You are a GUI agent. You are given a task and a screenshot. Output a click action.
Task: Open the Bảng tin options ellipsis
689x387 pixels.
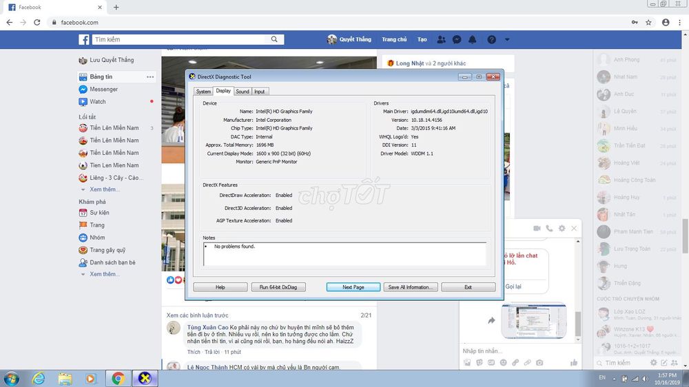point(150,77)
